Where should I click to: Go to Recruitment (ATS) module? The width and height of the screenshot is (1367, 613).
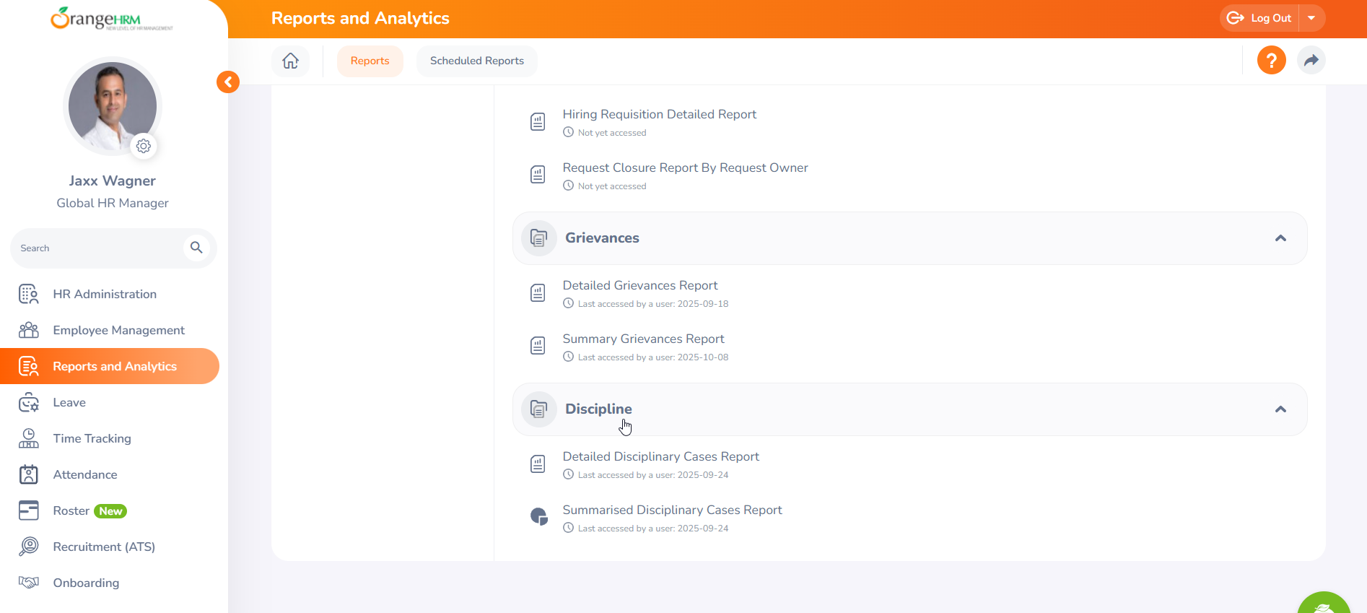click(104, 547)
